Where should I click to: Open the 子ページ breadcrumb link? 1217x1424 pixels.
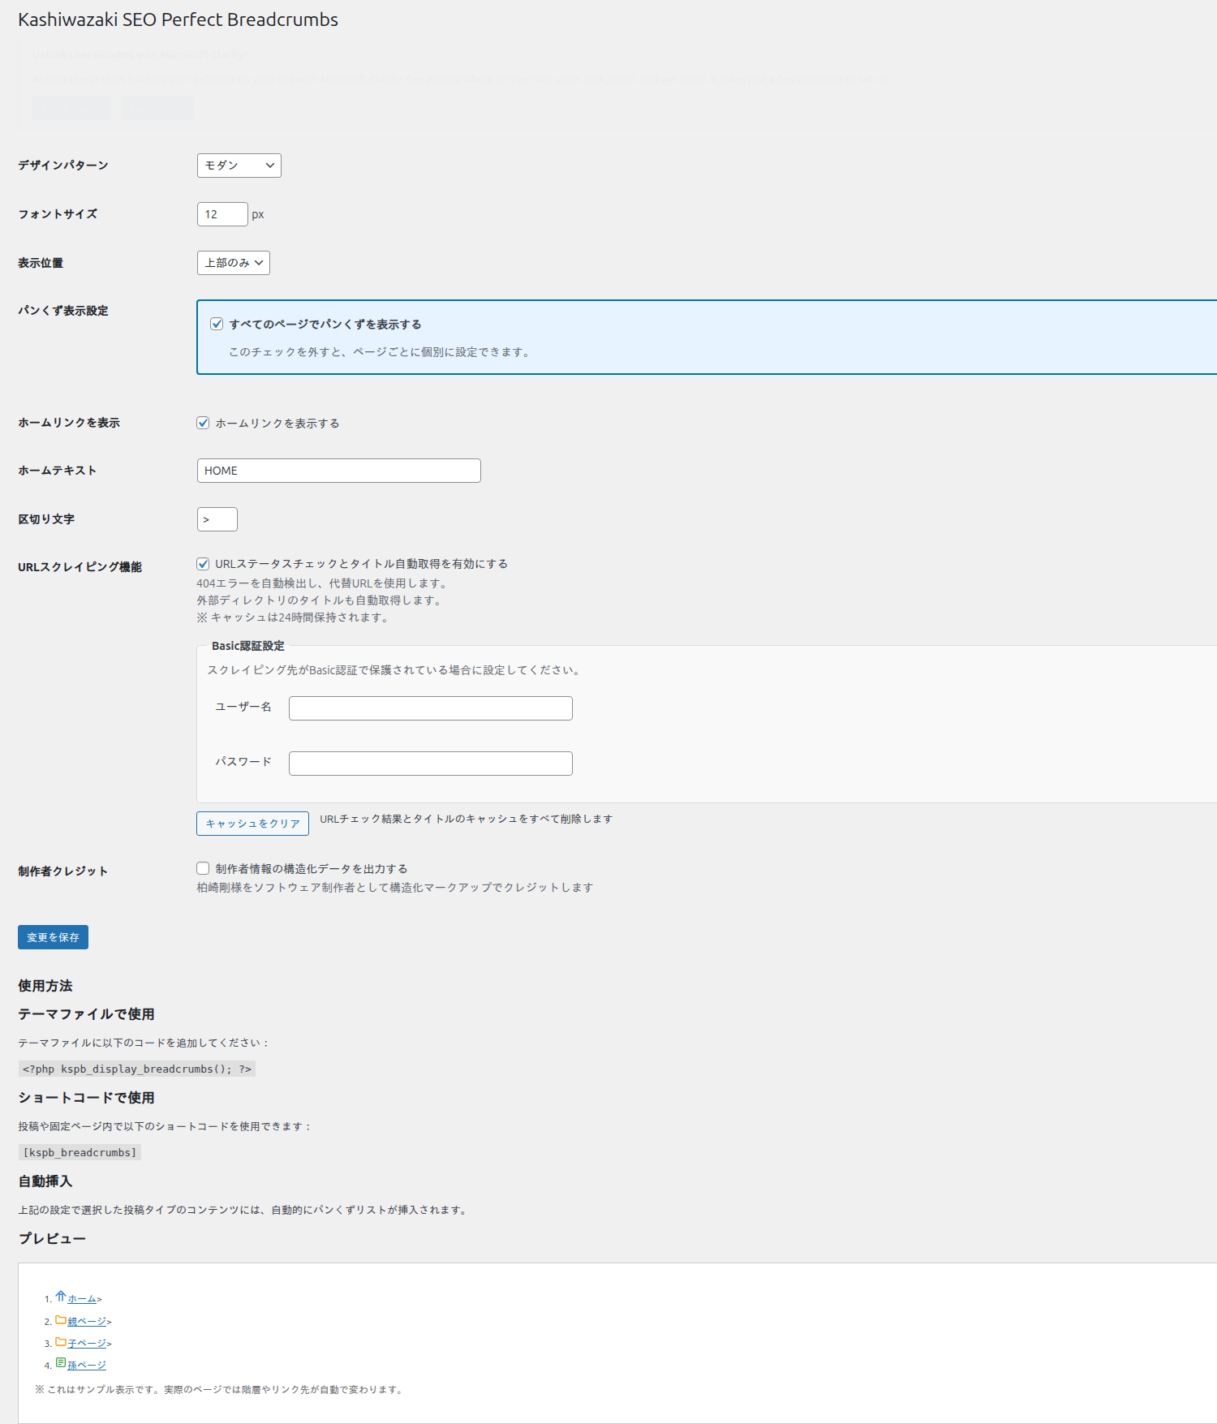[x=87, y=1344]
